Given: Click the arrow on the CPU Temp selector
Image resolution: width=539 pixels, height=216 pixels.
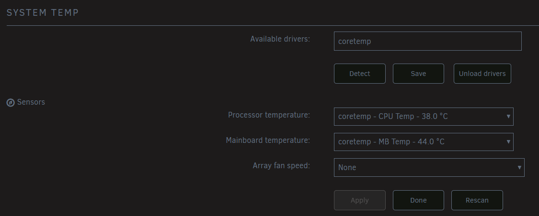Looking at the screenshot, I should click(508, 117).
